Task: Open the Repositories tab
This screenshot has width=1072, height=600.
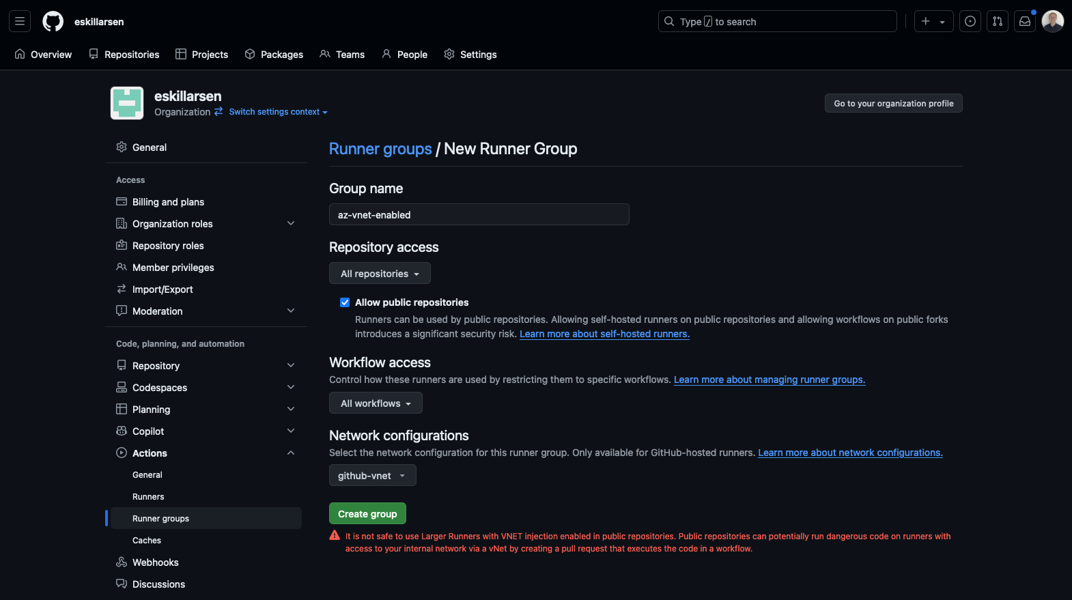Action: pos(124,54)
